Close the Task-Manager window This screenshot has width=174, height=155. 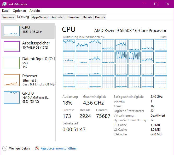168,4
